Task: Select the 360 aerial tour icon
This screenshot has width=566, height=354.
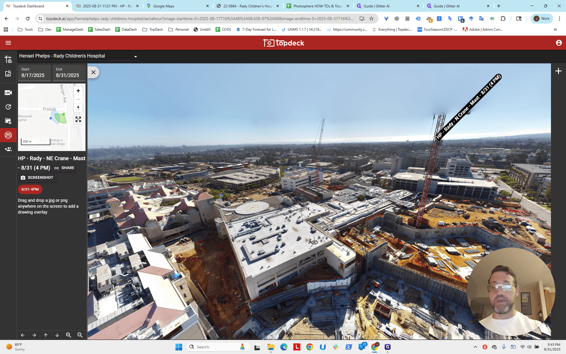Action: click(8, 135)
